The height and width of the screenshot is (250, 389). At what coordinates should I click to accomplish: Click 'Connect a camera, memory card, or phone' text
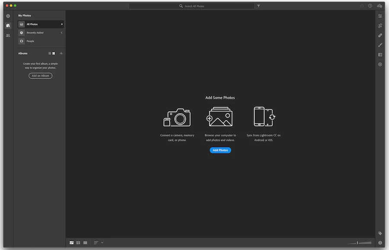click(177, 138)
